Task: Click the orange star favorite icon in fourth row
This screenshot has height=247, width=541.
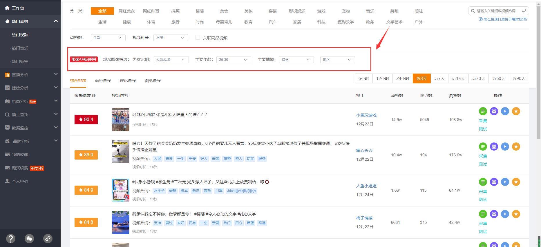Action: point(516,214)
